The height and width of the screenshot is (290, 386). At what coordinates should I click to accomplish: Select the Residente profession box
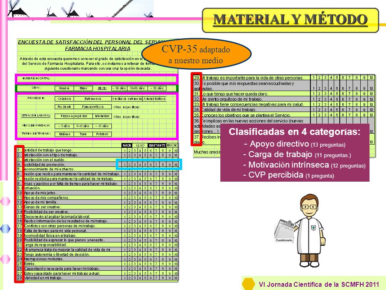[64, 107]
